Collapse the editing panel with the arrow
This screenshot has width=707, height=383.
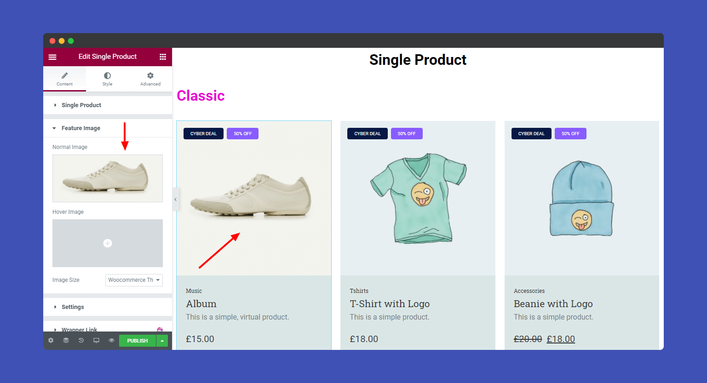click(x=175, y=199)
